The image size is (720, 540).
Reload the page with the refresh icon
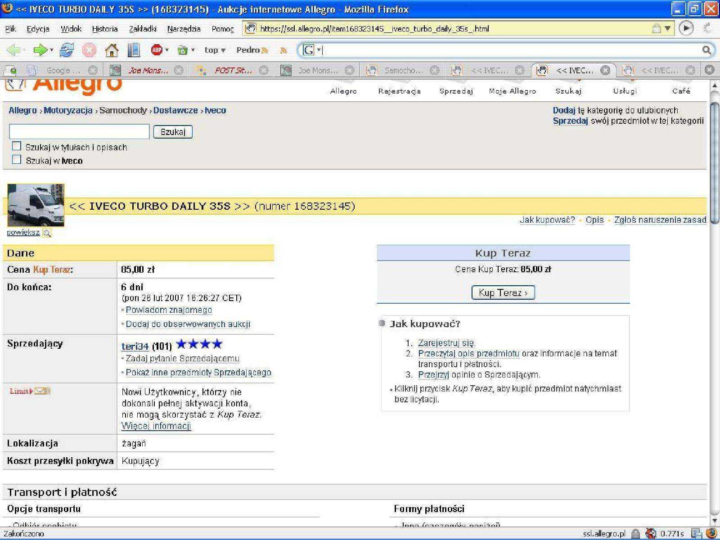(67, 50)
